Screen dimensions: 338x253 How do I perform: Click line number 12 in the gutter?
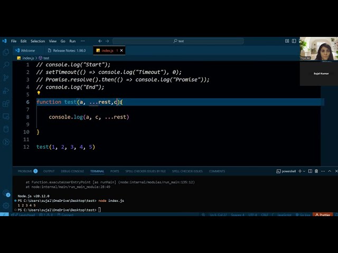tap(26, 147)
